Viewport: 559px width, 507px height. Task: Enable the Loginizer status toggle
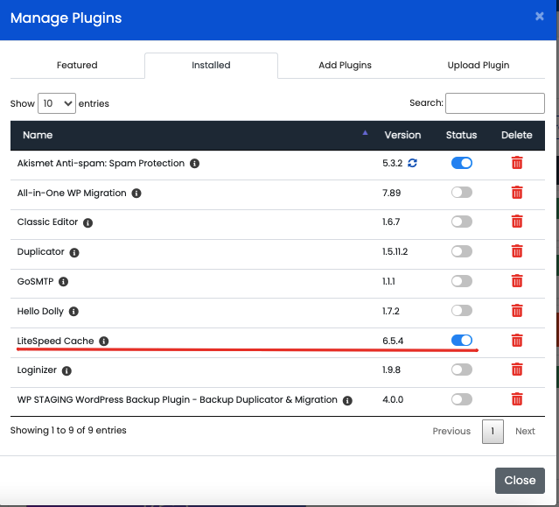pos(462,370)
